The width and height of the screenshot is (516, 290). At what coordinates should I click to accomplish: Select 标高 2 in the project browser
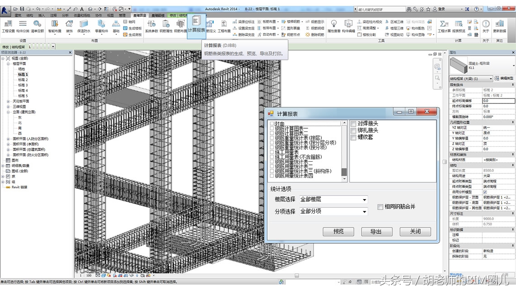pos(23,80)
